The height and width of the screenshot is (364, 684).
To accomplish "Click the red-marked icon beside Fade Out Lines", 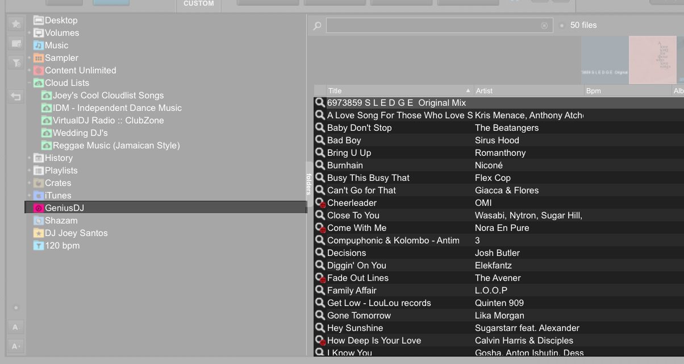I will tap(320, 278).
